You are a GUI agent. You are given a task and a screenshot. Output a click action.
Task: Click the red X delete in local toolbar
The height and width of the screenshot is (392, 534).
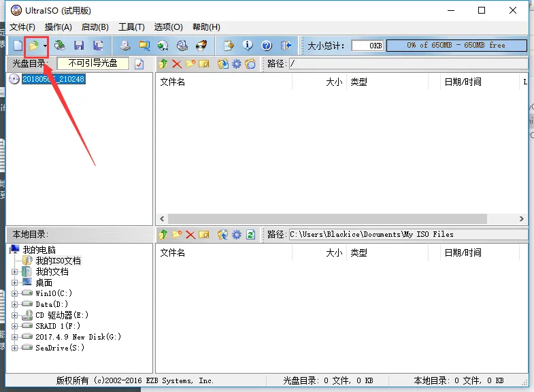click(190, 235)
